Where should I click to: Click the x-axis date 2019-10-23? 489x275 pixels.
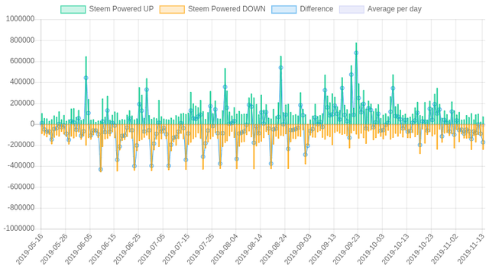pos(419,249)
